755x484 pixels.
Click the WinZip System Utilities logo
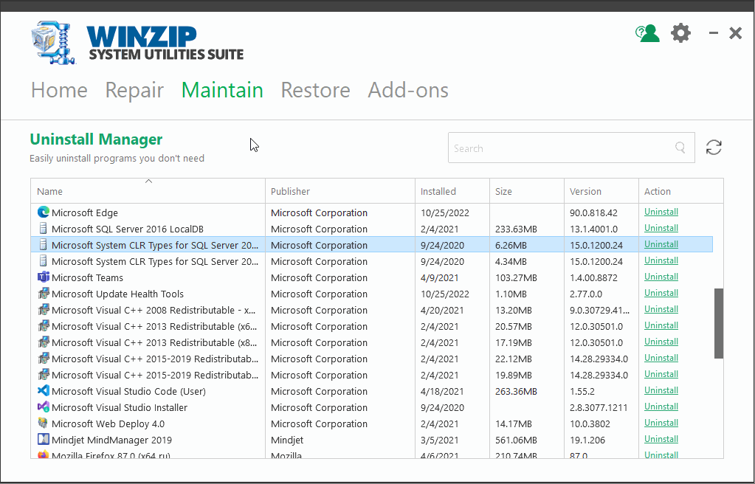[x=138, y=44]
